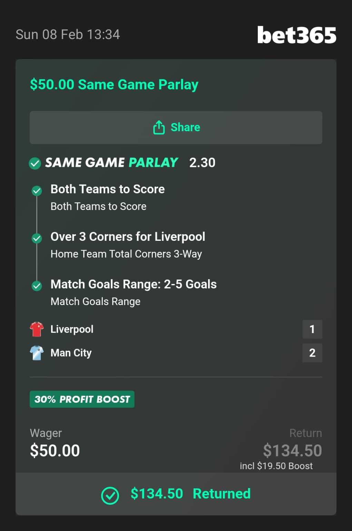Image resolution: width=352 pixels, height=531 pixels.
Task: Click the Man City blue jersey icon
Action: tap(37, 353)
